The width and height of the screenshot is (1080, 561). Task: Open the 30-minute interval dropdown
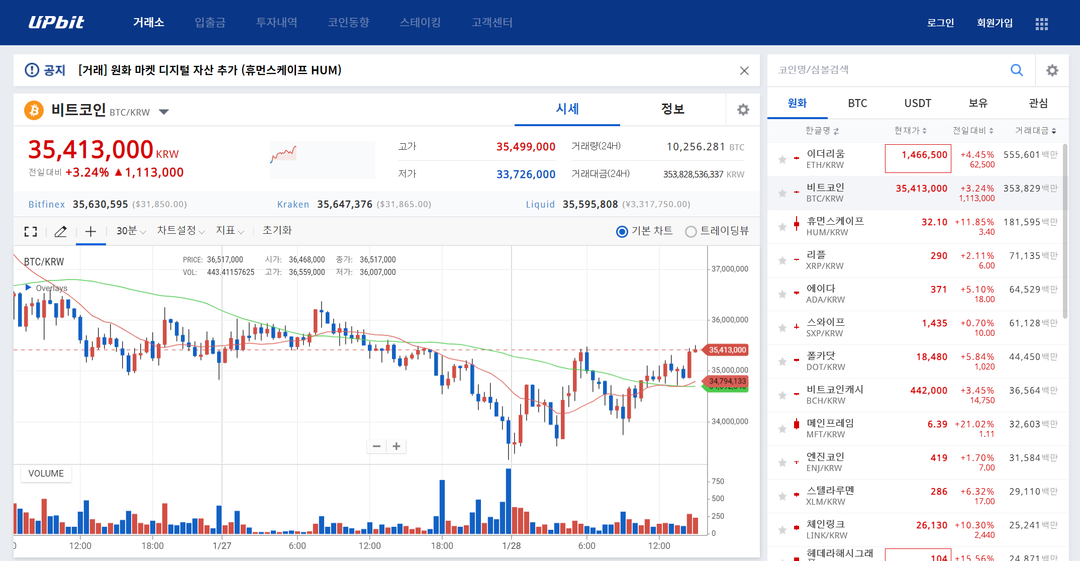(x=131, y=231)
